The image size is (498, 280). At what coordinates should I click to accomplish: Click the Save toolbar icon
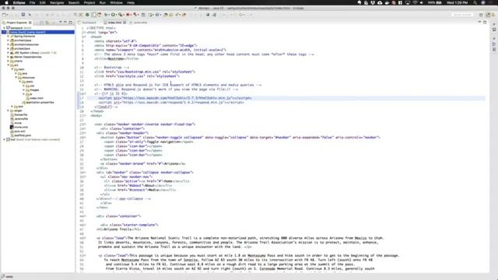[23, 15]
